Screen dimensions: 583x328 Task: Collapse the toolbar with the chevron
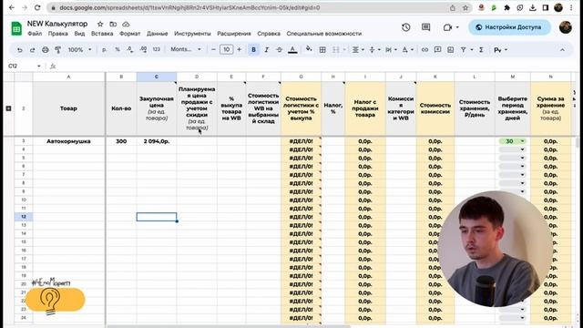(562, 49)
